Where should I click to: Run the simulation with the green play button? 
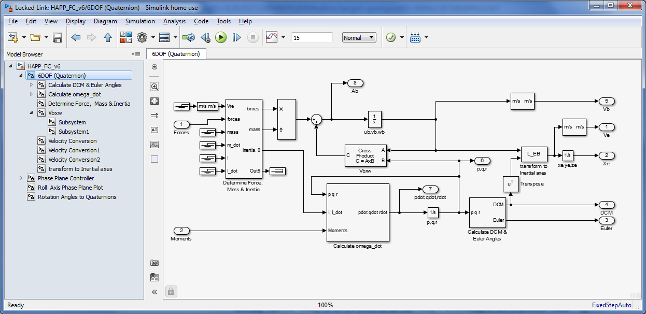pos(221,37)
